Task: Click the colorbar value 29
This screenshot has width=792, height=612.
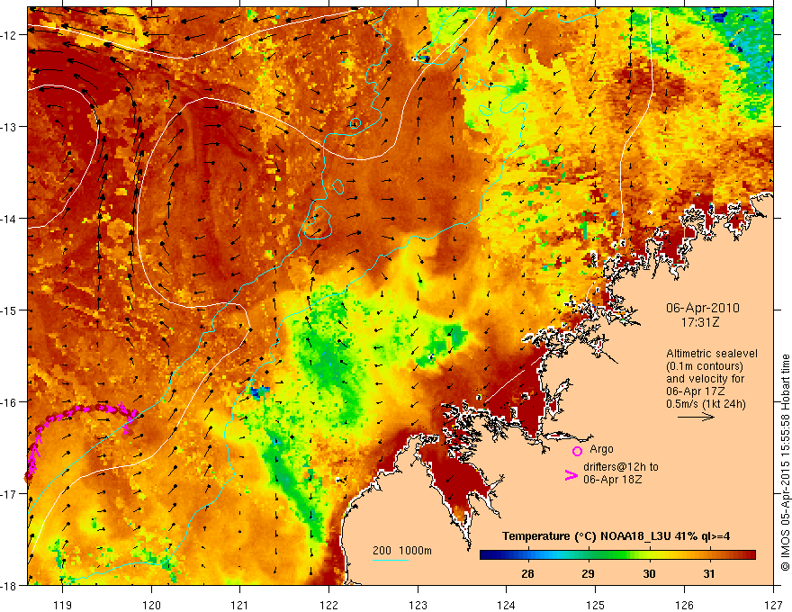Action: coord(588,573)
